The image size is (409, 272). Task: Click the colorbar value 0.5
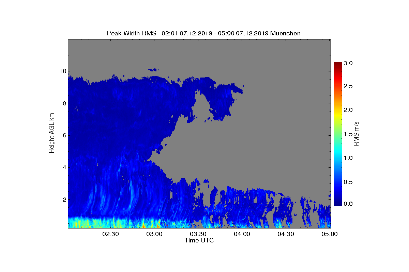[x=348, y=182]
